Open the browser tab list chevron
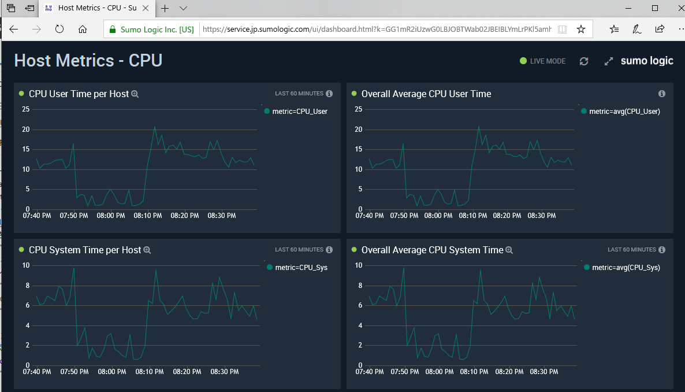The width and height of the screenshot is (685, 392). [x=184, y=8]
